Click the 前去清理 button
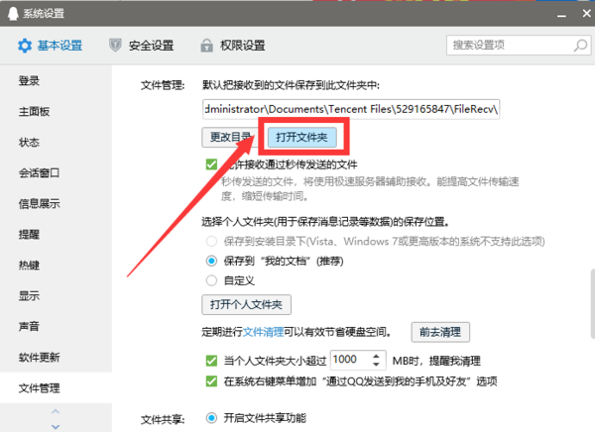This screenshot has height=432, width=595. click(x=442, y=332)
